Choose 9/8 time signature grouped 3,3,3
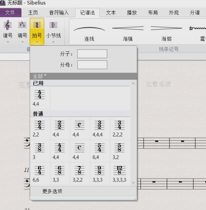 click(x=100, y=174)
